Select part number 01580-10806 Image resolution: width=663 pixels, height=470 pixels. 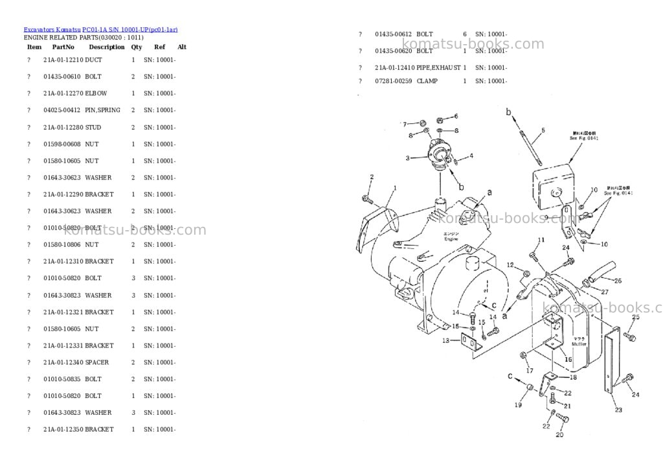pyautogui.click(x=62, y=245)
